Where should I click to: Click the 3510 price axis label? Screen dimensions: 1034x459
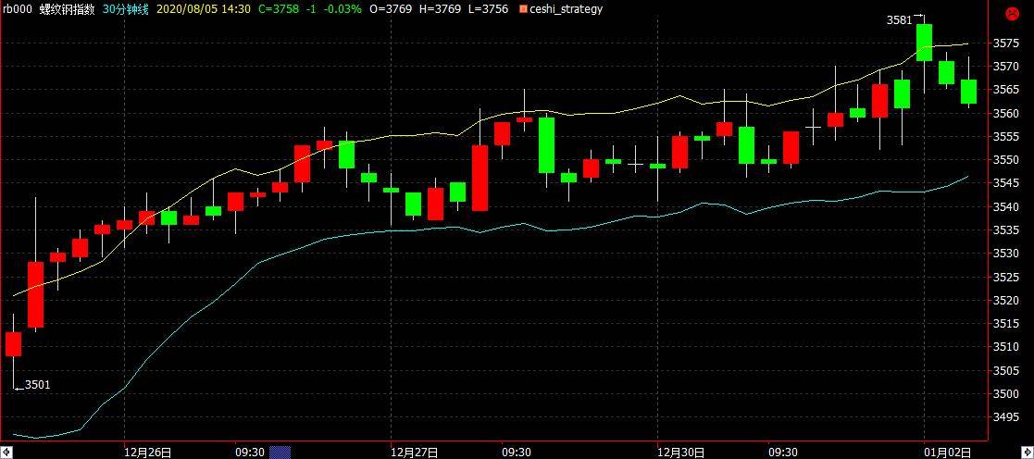[1006, 347]
